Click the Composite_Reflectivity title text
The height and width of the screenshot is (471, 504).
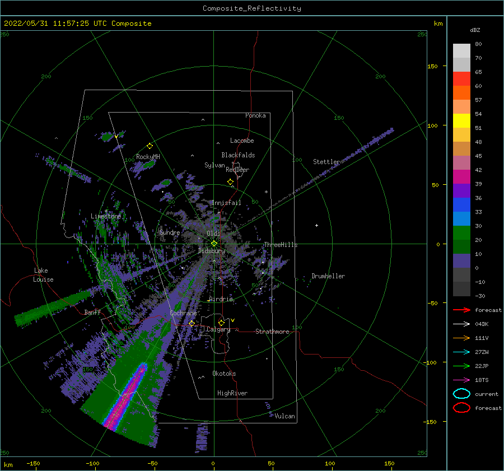252,8
